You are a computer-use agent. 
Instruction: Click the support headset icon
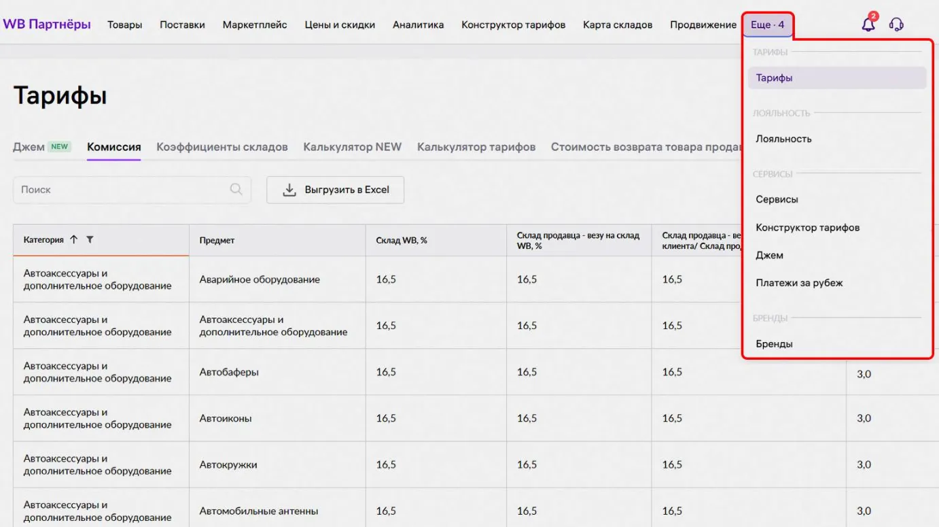tap(896, 25)
